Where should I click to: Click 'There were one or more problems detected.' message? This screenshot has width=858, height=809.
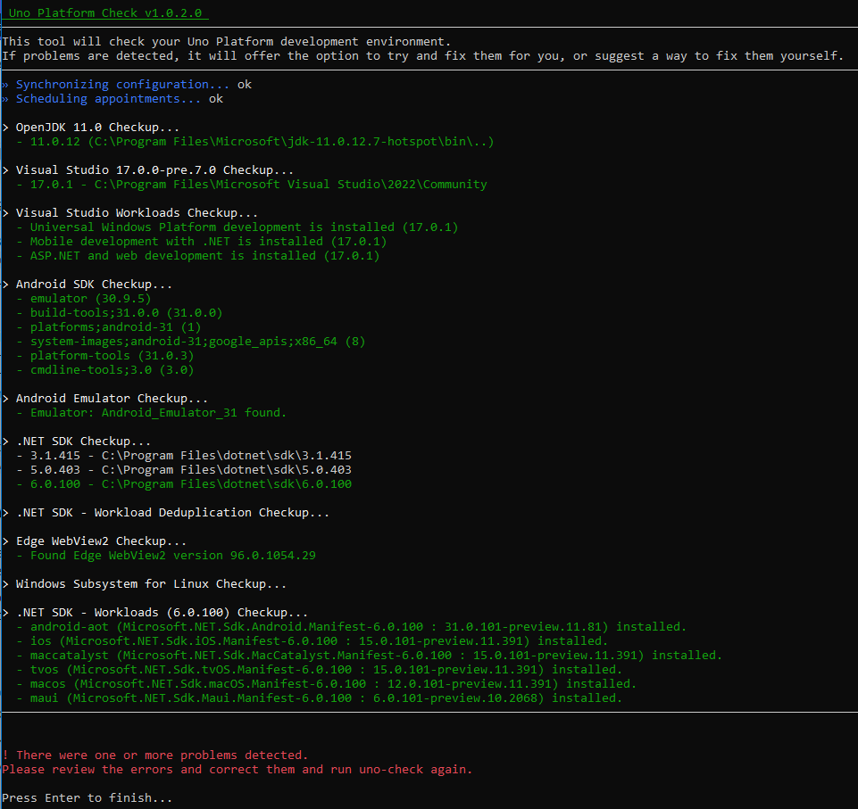click(x=155, y=755)
